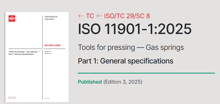The image size is (220, 104).
Task: Open the TC breadcrumb link
Action: (x=90, y=16)
